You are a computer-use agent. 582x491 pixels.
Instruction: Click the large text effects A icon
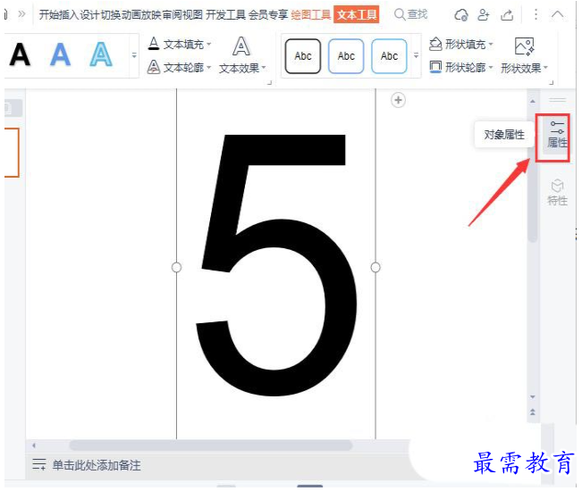[241, 47]
